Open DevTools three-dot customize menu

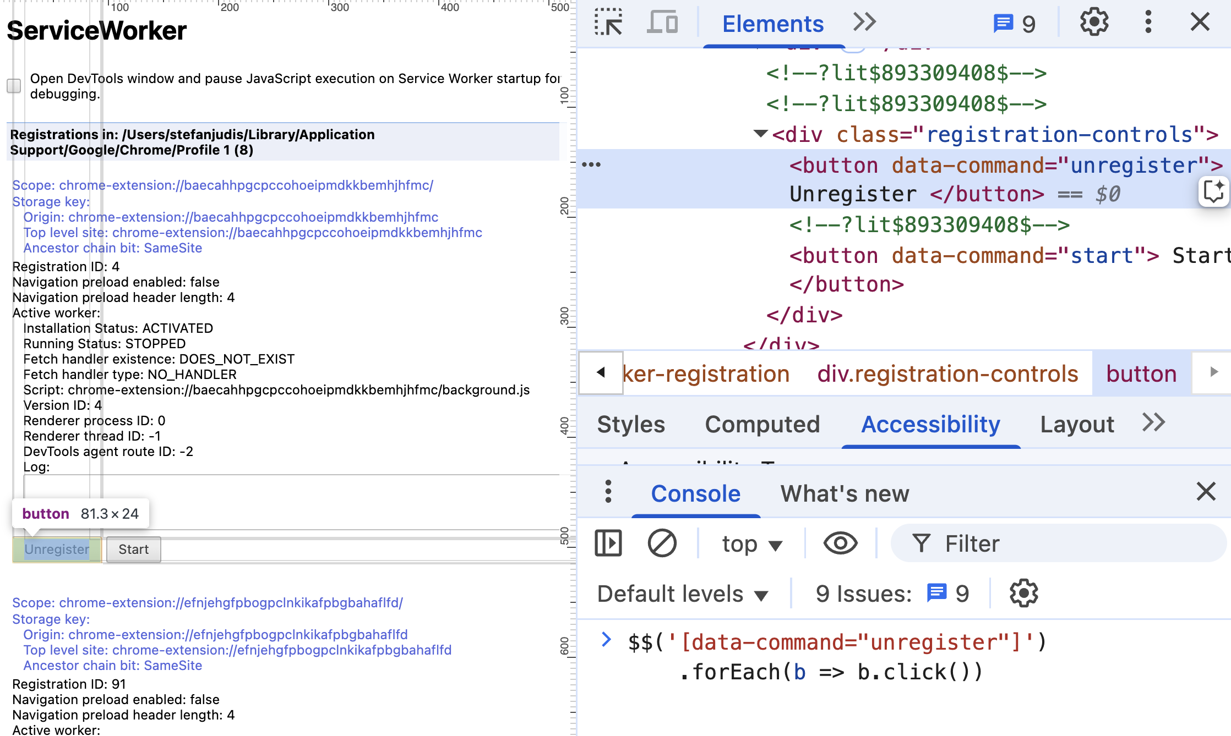pos(1148,23)
